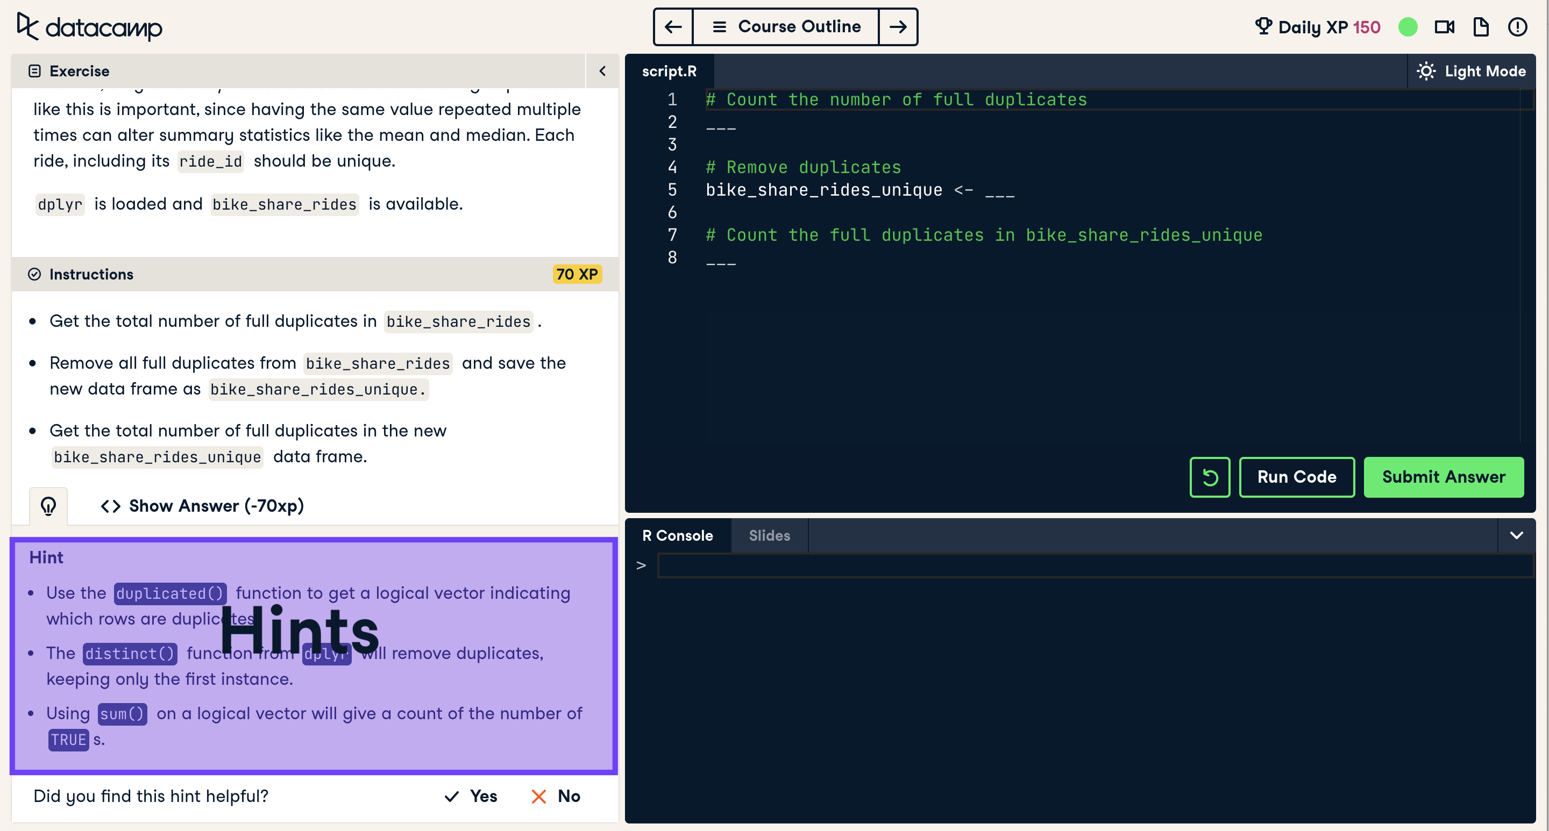Switch to the Slides tab
Screen dimensions: 1549x831
[769, 535]
